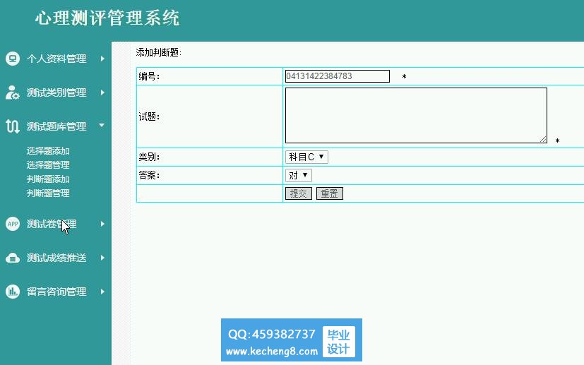Expand the 测试卷管理 arrow
This screenshot has width=584, height=365.
(x=102, y=224)
